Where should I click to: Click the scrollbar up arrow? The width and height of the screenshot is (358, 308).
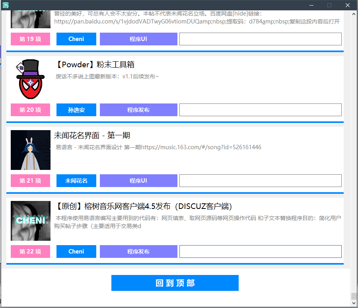click(354, 14)
